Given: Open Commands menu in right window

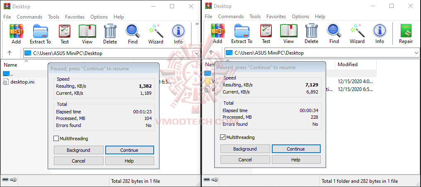Looking at the screenshot, I should pyautogui.click(x=231, y=17).
